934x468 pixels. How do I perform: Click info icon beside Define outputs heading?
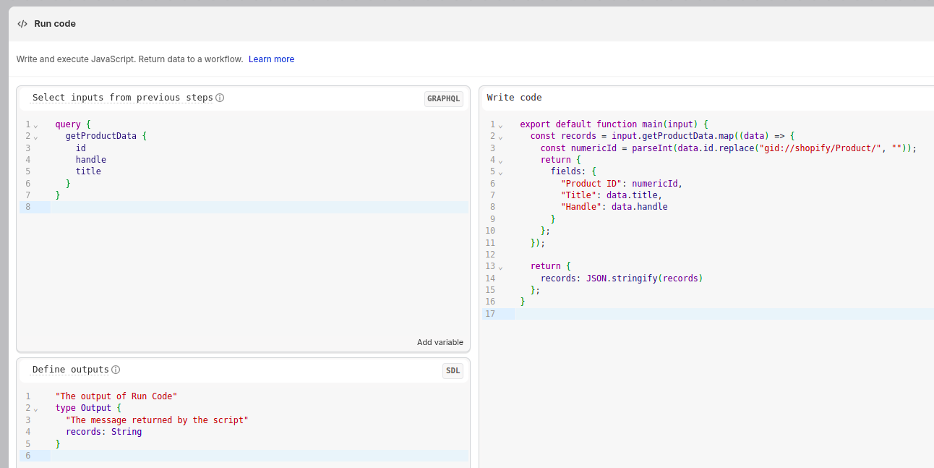click(116, 370)
